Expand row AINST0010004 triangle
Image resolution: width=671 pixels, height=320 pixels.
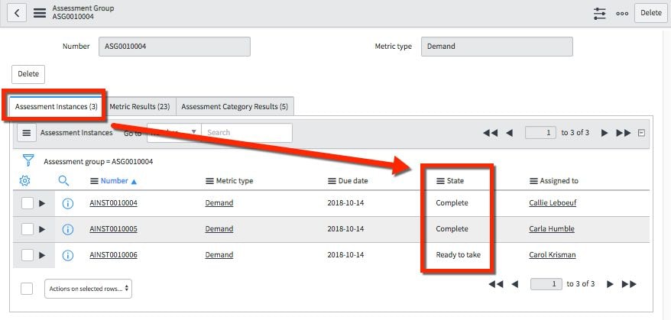tap(42, 203)
